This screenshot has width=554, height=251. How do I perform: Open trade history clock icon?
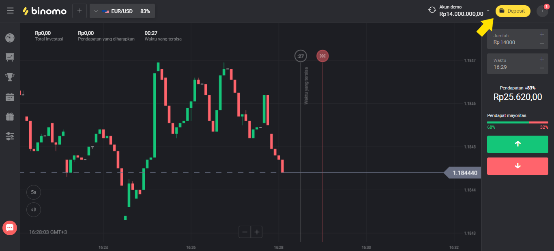pyautogui.click(x=10, y=38)
